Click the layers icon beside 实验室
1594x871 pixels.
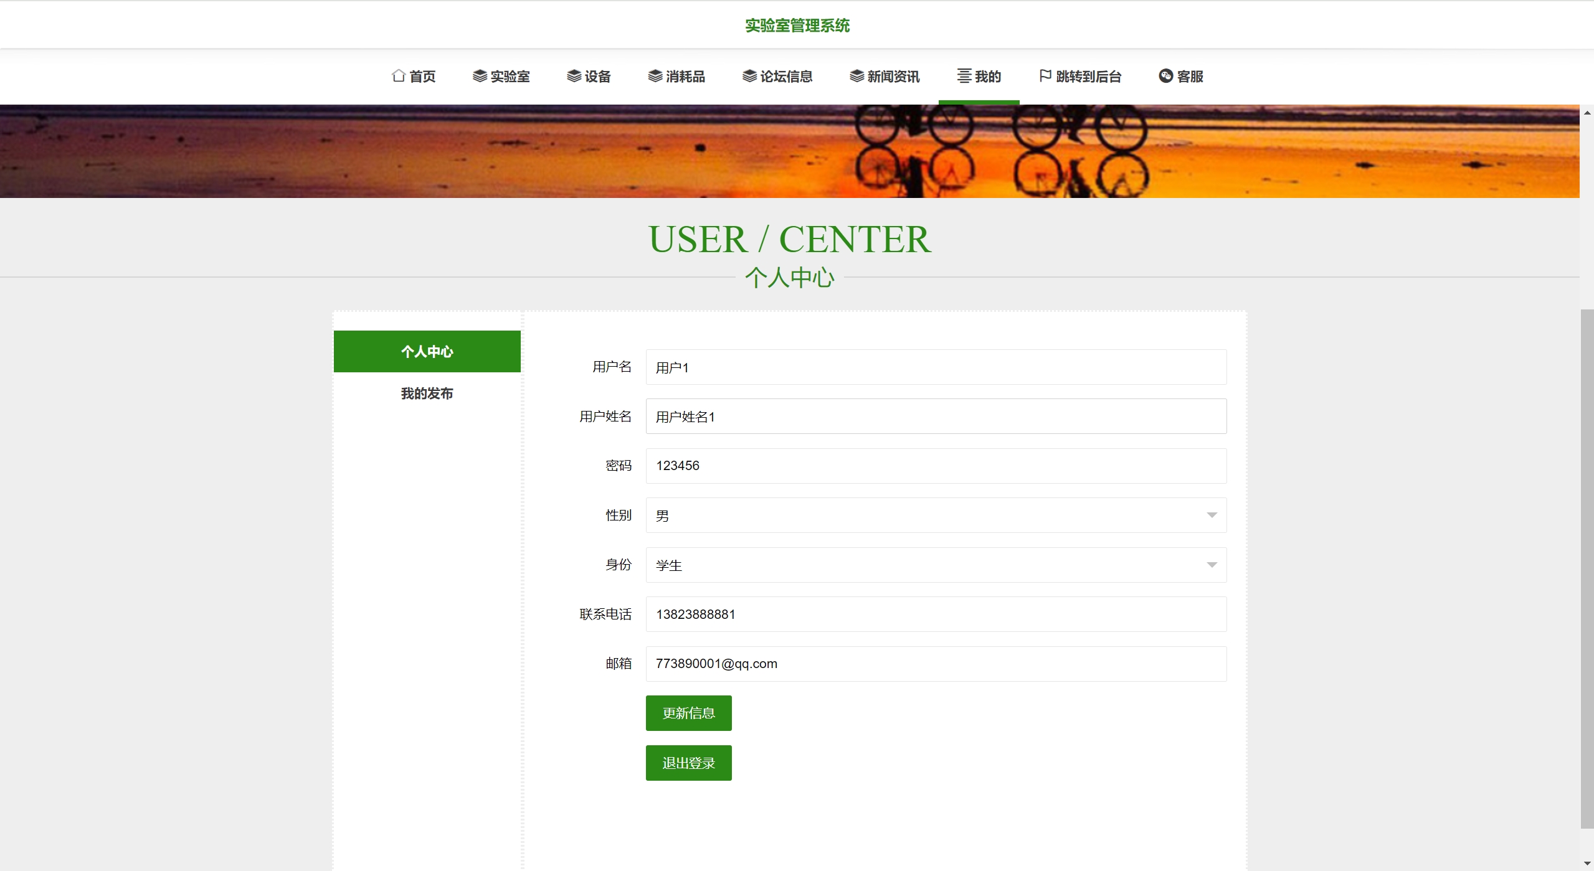point(480,76)
